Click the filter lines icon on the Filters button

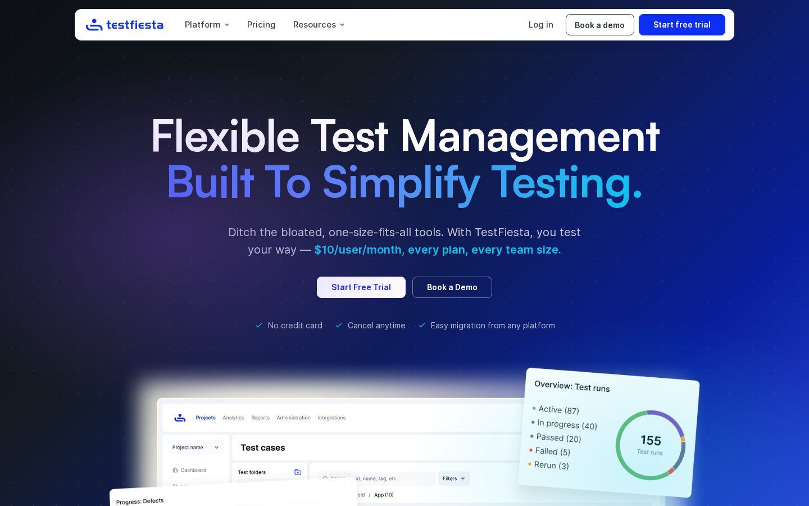463,478
